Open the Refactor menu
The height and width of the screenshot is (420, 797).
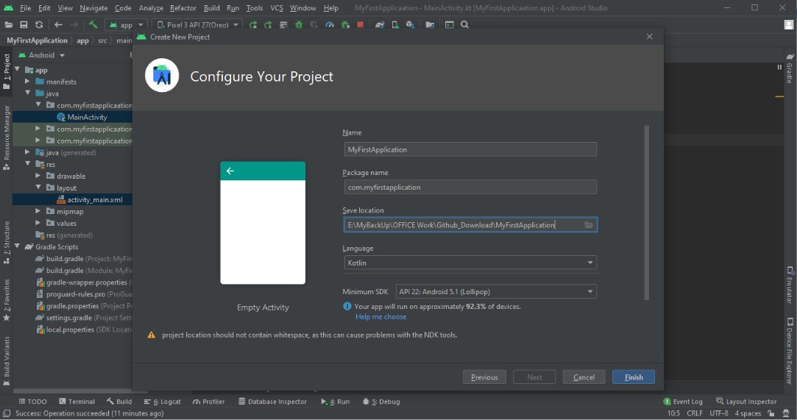[183, 8]
